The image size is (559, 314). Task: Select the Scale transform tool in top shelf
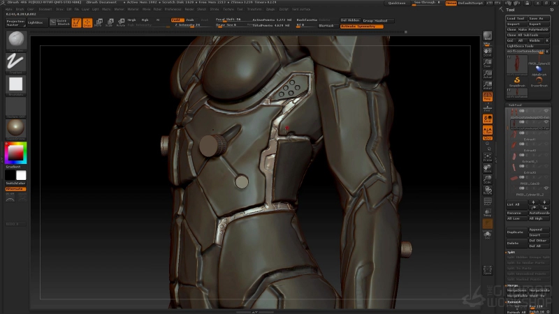pos(110,23)
